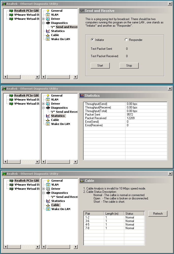Click adapter list scrollbar thumb in Statistics window
This screenshot has width=174, height=254.
14,162
